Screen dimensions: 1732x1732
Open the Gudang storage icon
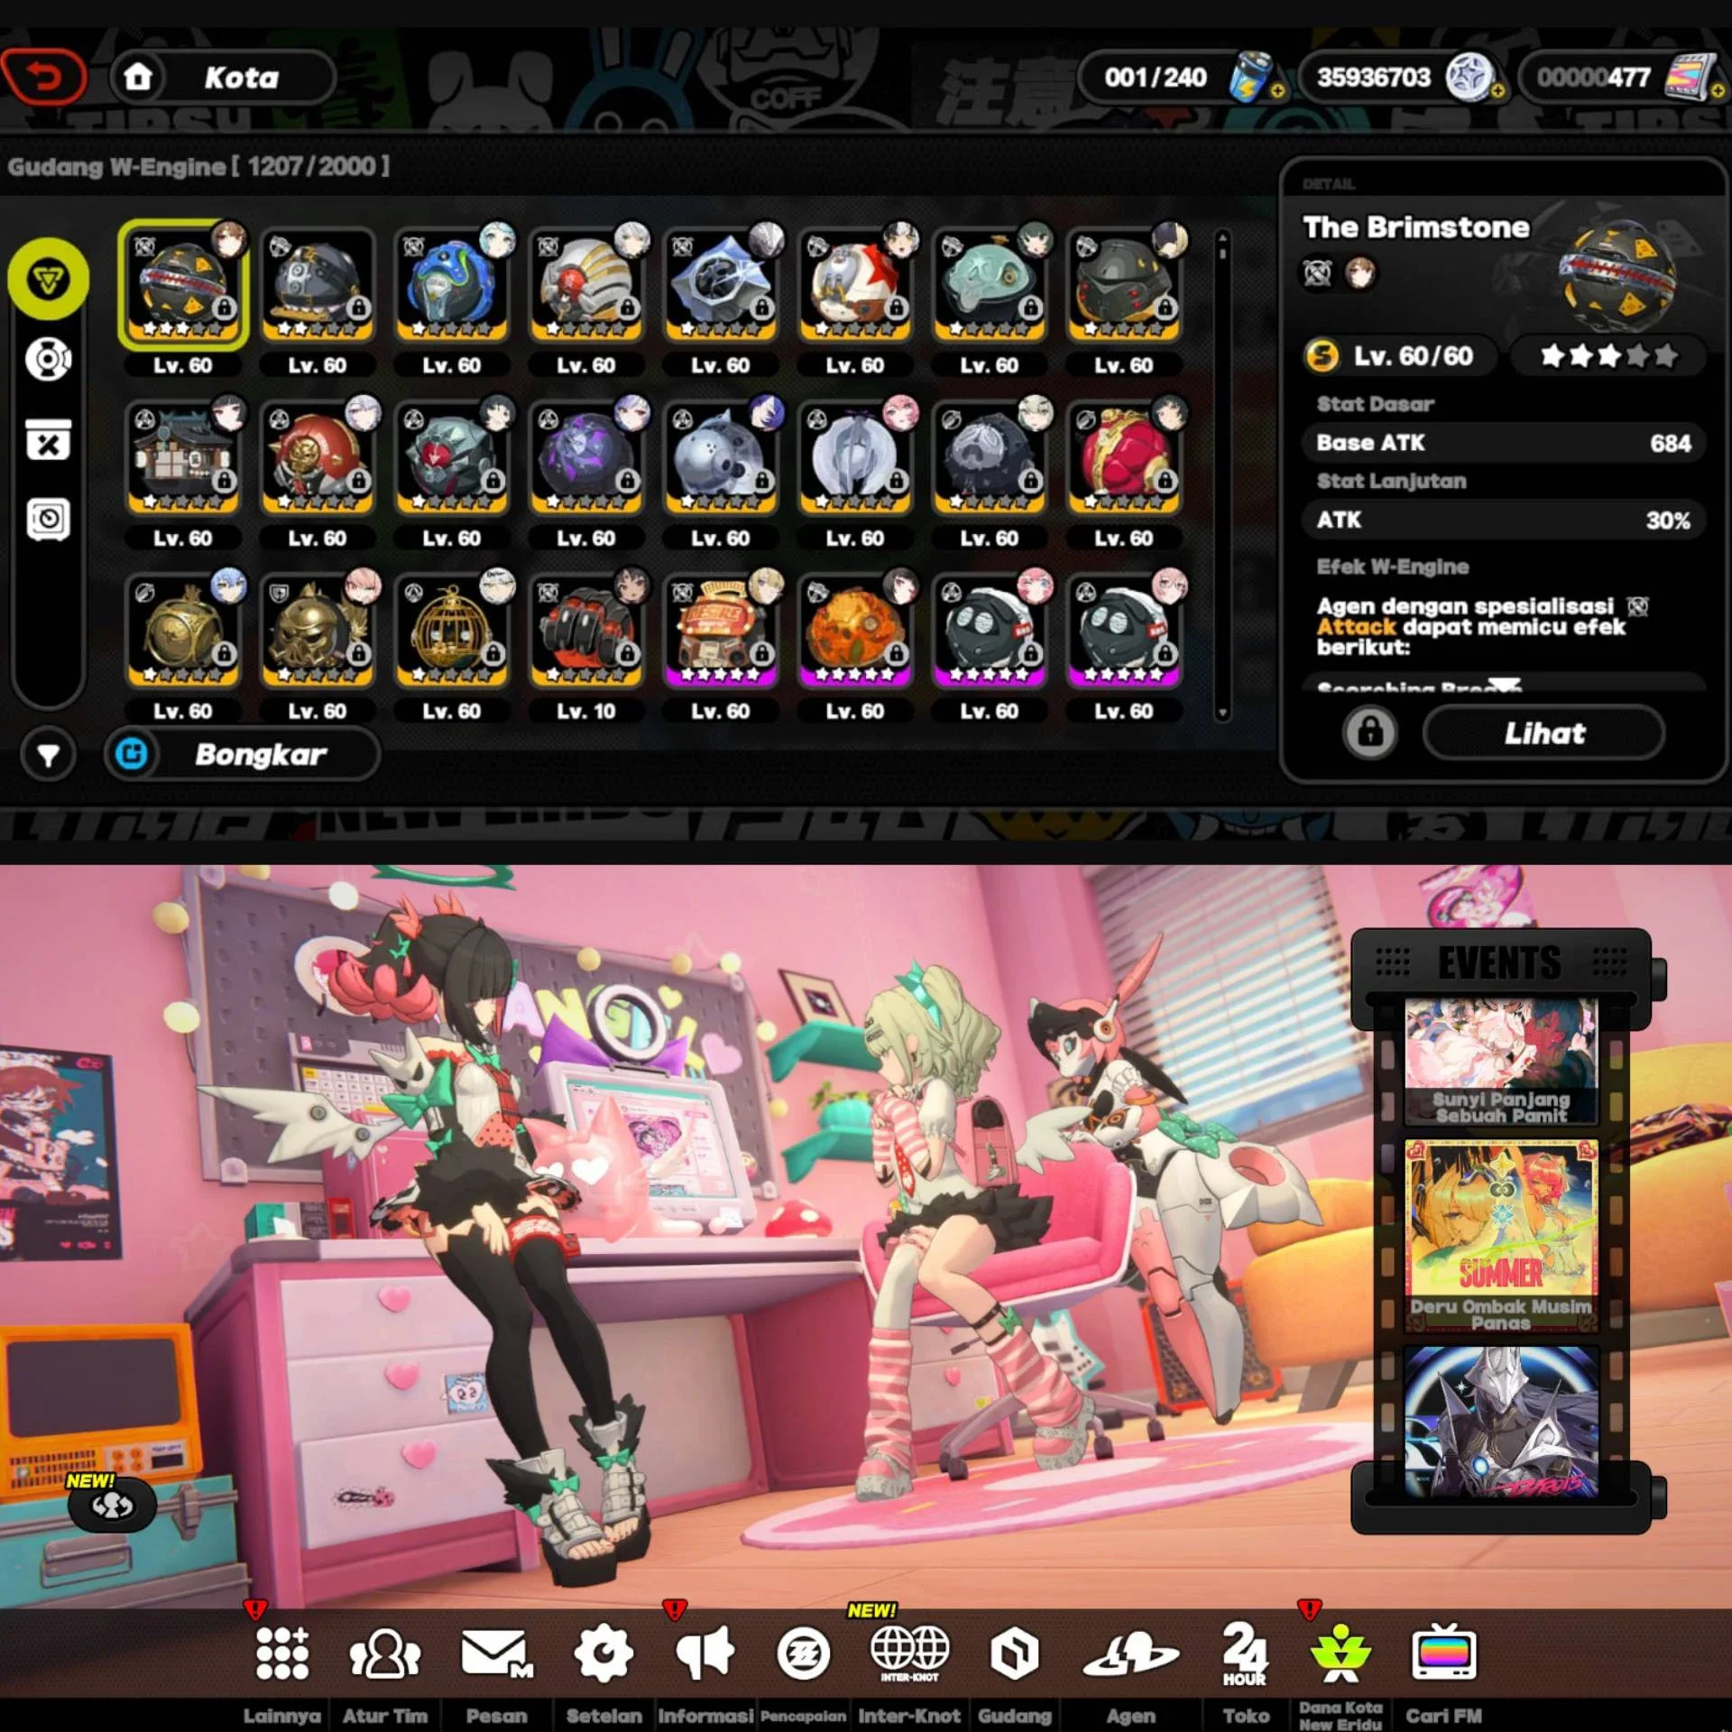[x=1014, y=1653]
